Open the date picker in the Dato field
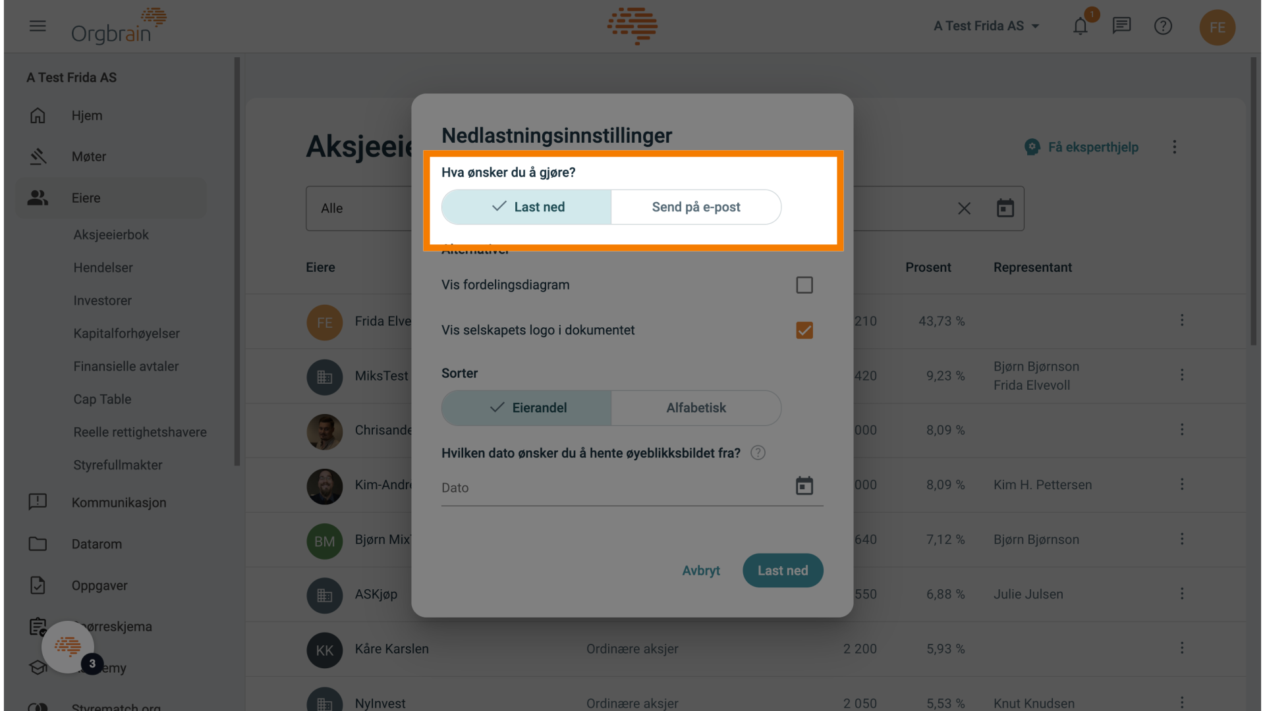 (804, 486)
